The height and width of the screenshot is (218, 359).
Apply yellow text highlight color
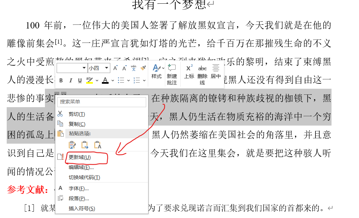coord(89,80)
